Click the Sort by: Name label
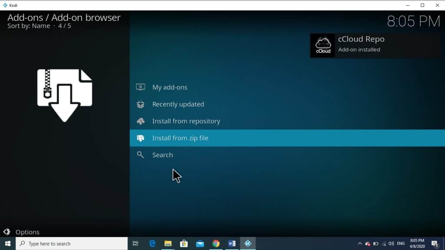Screen dimensions: 445x250 [x=29, y=26]
